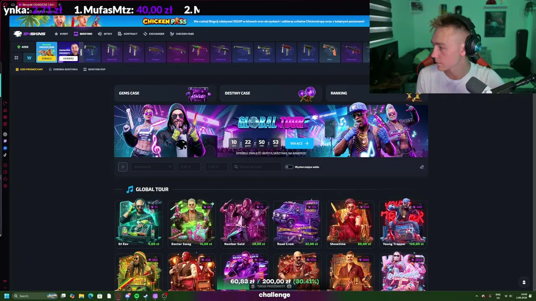Open the case thumbnail with the 280 badge

point(139,271)
